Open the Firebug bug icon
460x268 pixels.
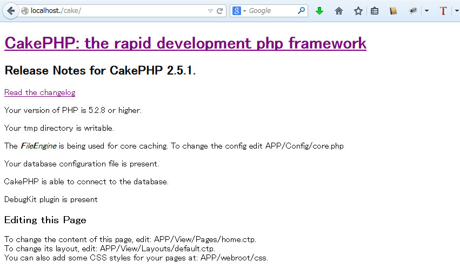(413, 11)
